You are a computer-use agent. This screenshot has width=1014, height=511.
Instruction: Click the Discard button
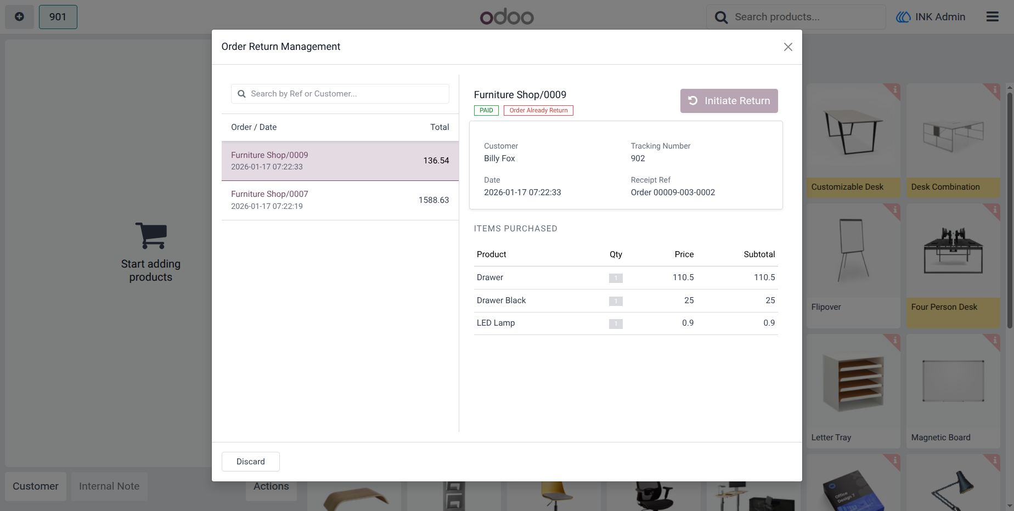pos(251,462)
